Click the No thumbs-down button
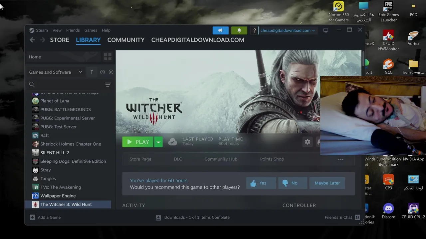 293,183
